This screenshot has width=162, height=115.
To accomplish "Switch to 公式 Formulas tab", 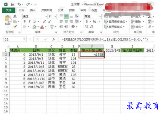I will click(61, 10).
